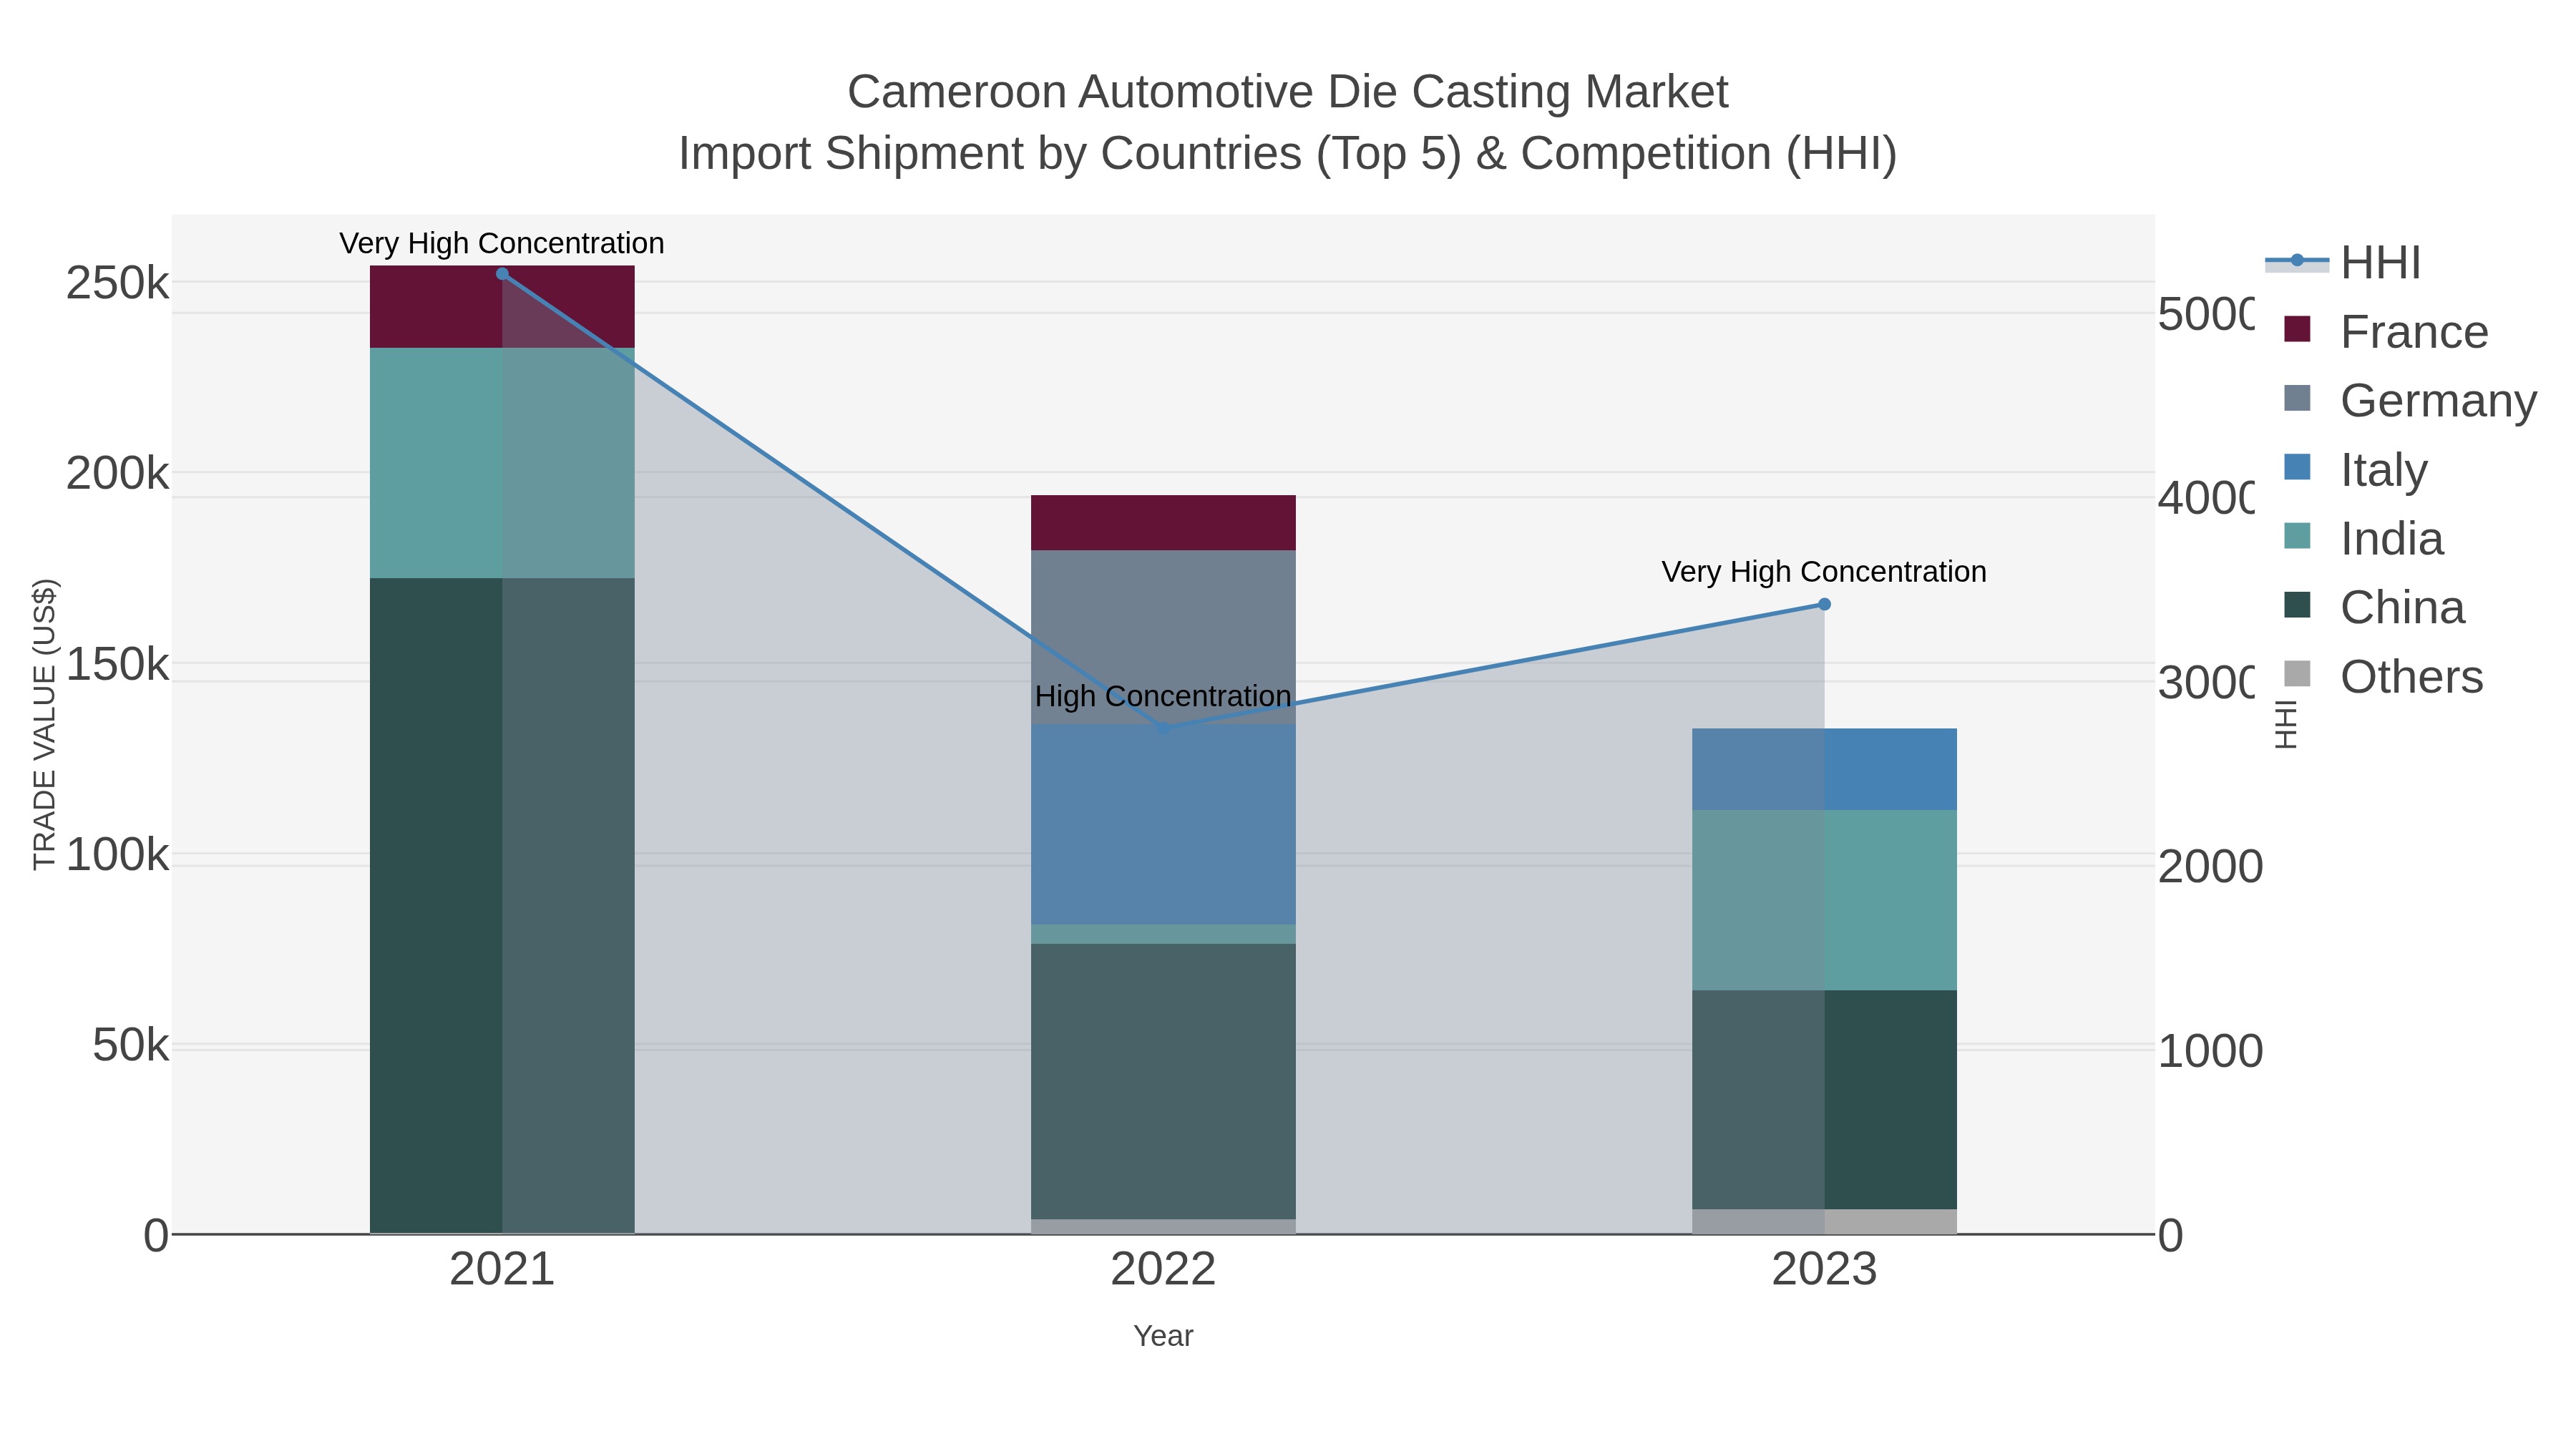The image size is (2576, 1449).
Task: Click the 2023 Very High Concentration annotation
Action: tap(1824, 572)
